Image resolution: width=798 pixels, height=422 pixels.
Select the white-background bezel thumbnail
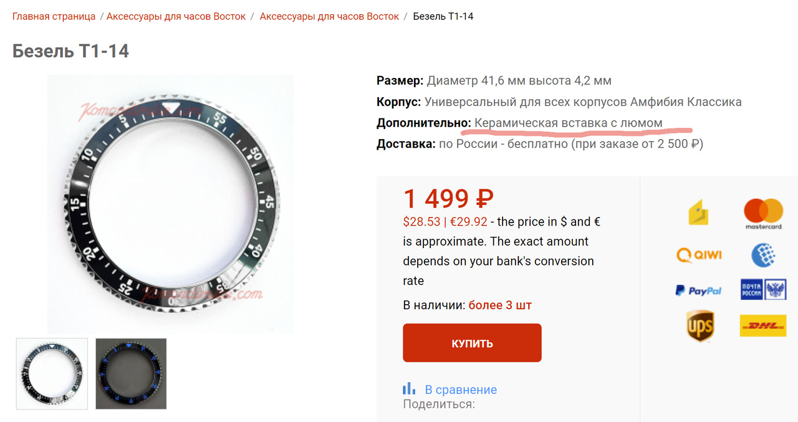(x=52, y=373)
